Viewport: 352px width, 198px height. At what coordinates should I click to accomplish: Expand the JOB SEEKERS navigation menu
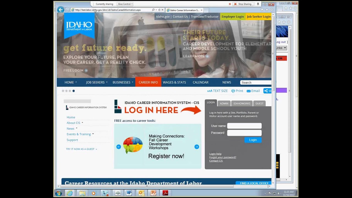coord(97,82)
